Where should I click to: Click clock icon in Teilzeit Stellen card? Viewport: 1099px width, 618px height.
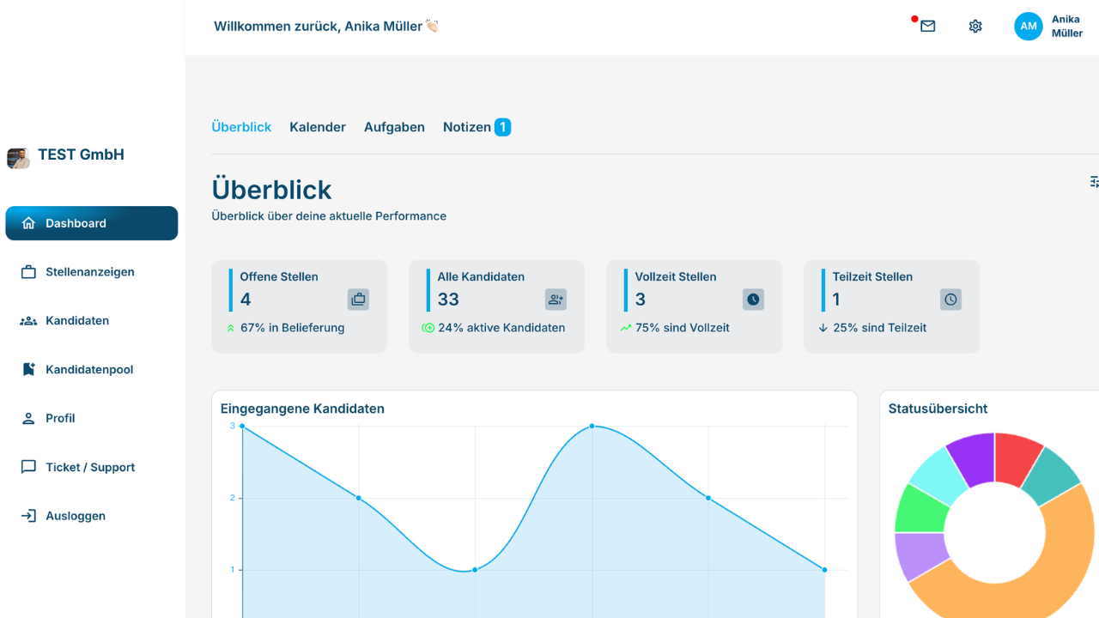(950, 300)
